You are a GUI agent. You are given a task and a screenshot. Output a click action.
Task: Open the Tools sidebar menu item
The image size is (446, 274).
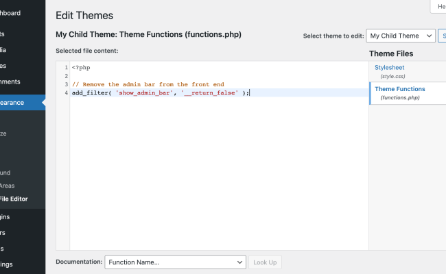pos(1,249)
